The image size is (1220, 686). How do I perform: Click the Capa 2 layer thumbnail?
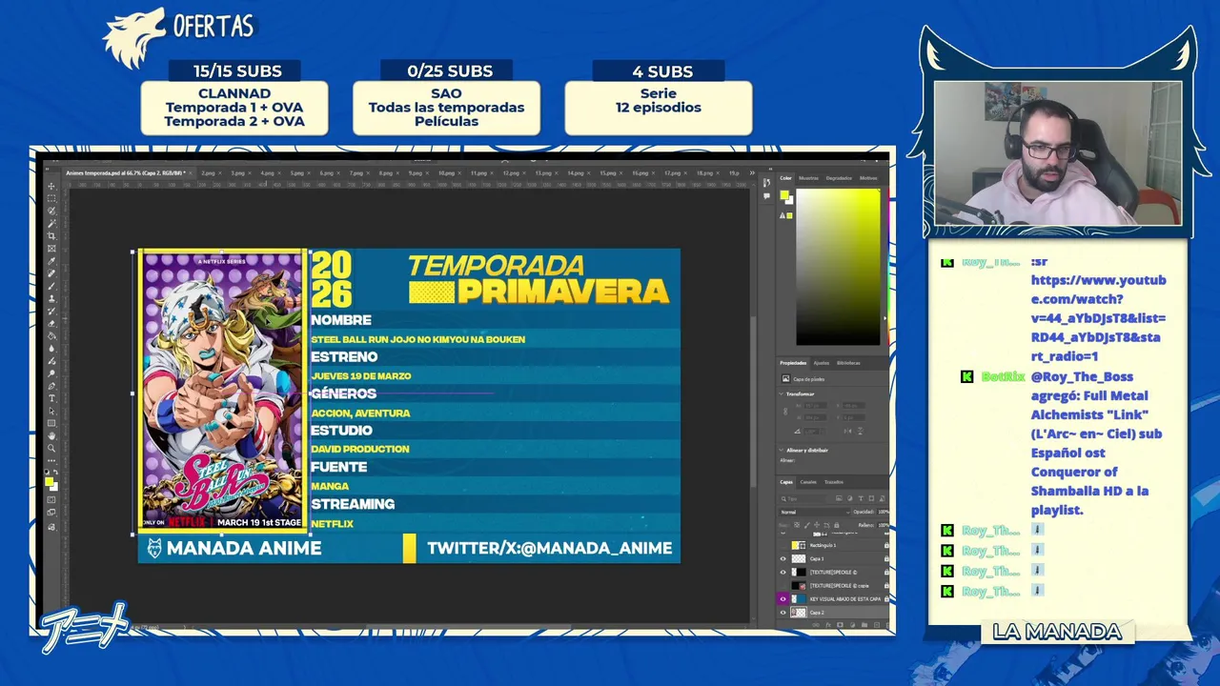click(799, 613)
